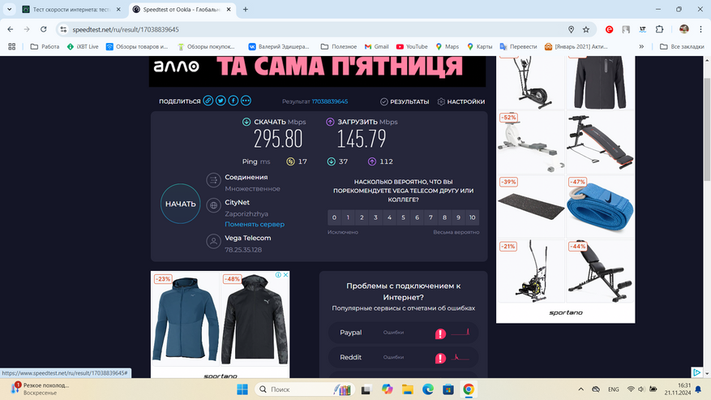
Task: Open the blue Nike strap -47% product
Action: coord(600,207)
